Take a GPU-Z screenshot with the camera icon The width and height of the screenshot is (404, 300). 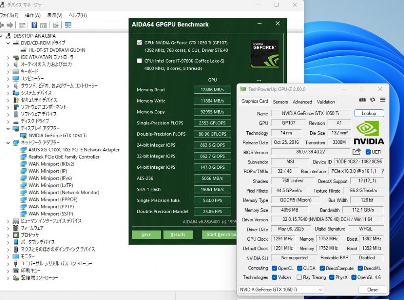pos(362,100)
